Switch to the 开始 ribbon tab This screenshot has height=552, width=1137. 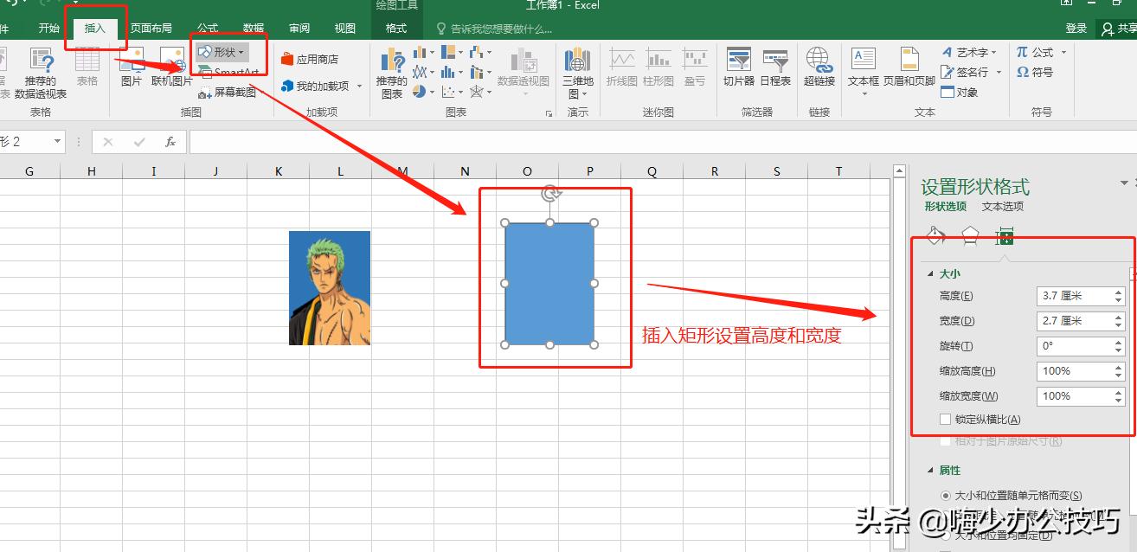pos(49,29)
